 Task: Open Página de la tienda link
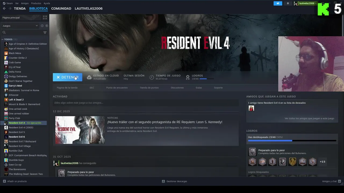click(67, 88)
